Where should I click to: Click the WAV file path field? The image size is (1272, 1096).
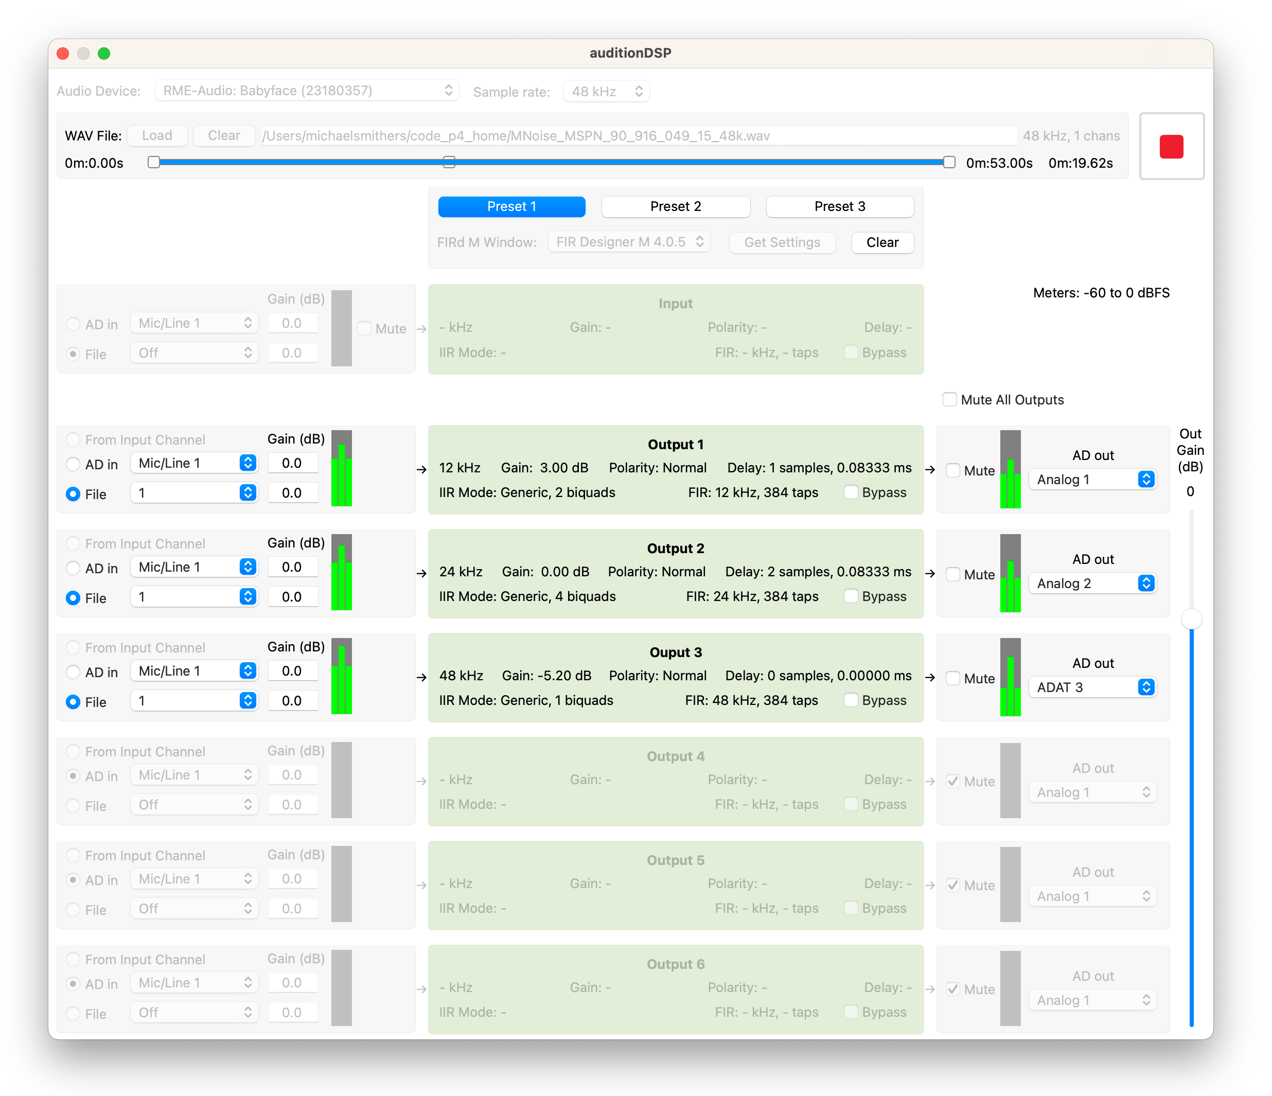click(x=639, y=136)
